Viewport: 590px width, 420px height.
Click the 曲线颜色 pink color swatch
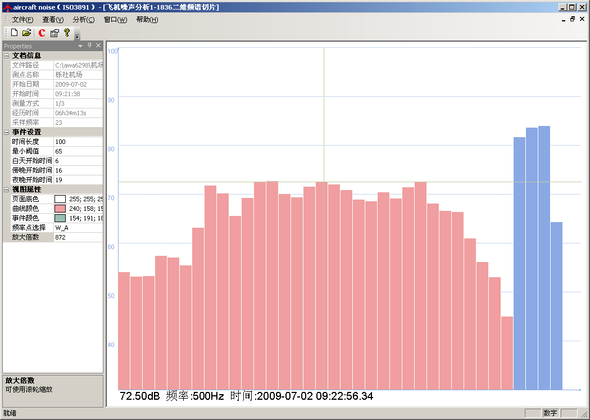pyautogui.click(x=60, y=209)
